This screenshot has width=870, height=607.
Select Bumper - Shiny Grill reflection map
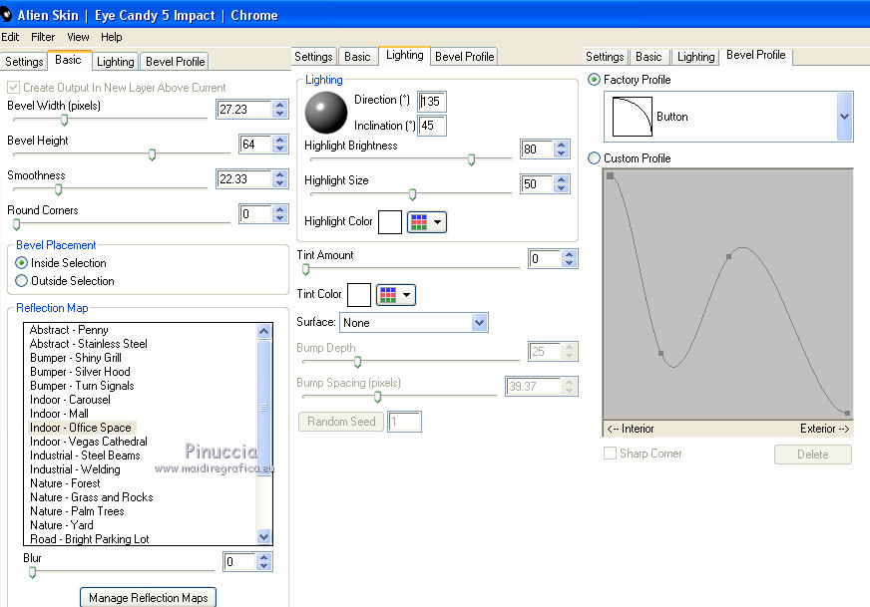76,358
